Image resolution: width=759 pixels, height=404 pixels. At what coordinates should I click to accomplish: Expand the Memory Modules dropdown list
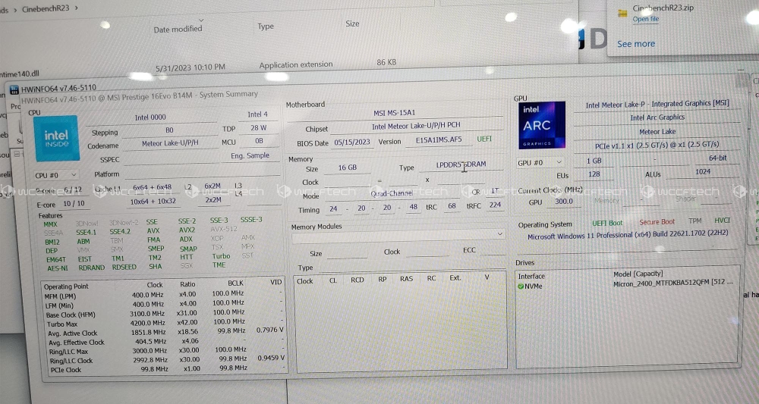coord(398,236)
